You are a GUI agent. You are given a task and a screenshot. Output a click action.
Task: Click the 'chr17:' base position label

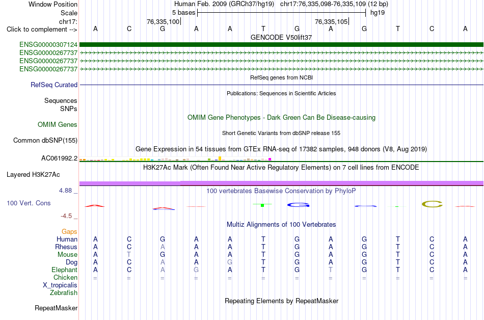point(68,21)
